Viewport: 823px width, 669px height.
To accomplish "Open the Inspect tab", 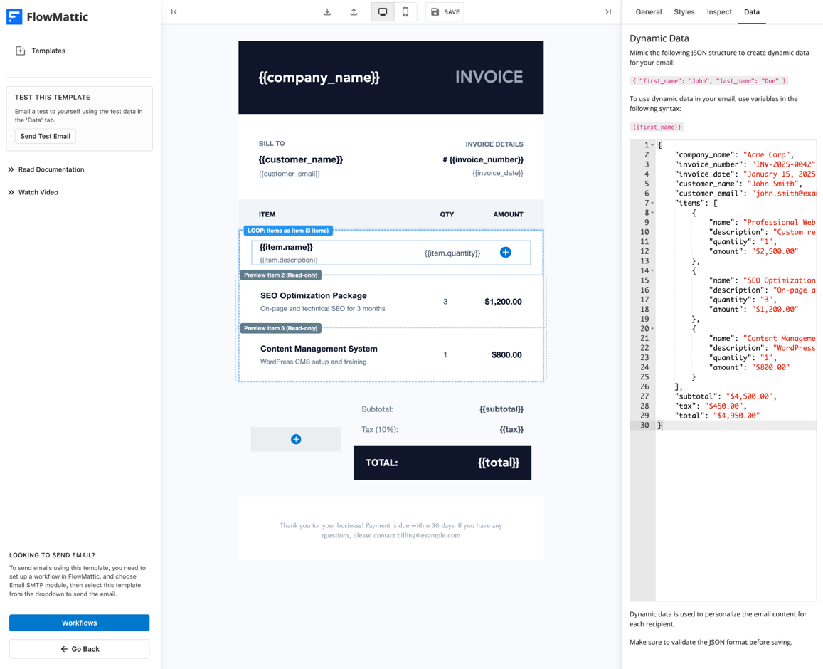I will (x=718, y=12).
